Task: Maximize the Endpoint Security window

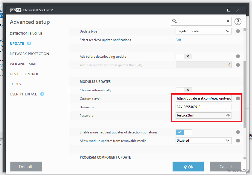Action: pos(229,10)
